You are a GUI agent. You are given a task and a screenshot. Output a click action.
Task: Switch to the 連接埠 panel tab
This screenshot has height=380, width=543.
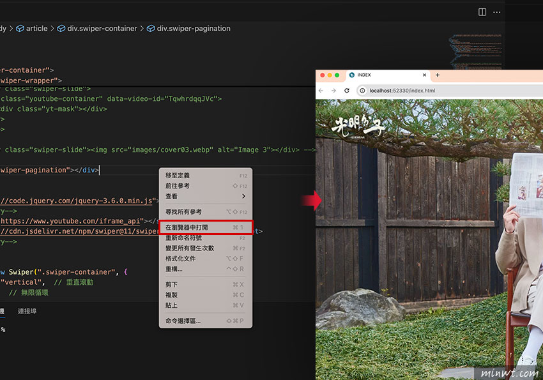[27, 311]
